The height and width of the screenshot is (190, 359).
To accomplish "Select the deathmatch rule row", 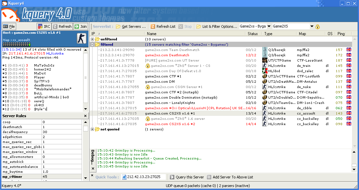I will tap(42, 127).
